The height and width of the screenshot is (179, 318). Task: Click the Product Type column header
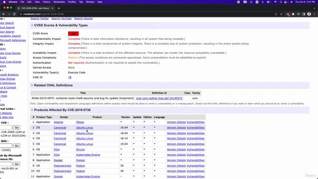(44, 117)
